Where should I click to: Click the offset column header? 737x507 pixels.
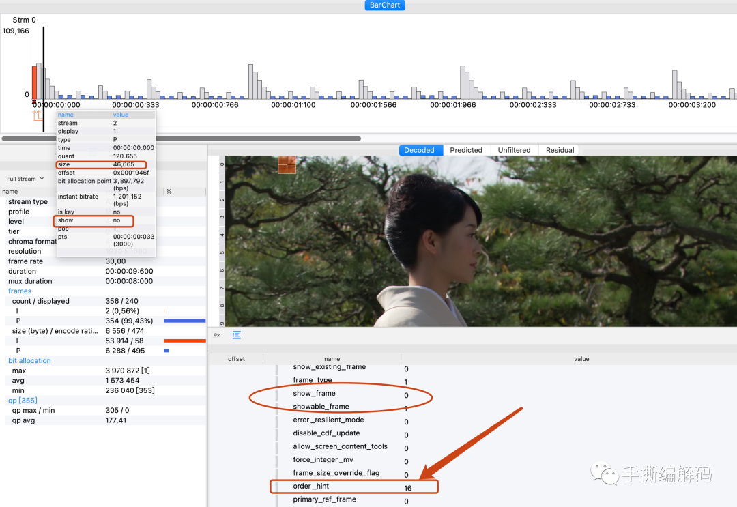(236, 359)
